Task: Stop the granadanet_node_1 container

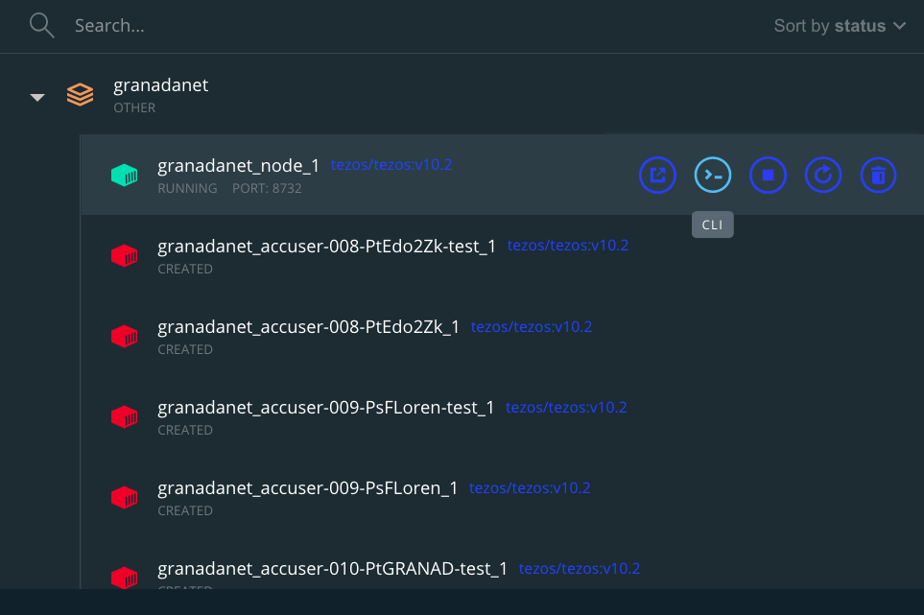Action: (768, 175)
